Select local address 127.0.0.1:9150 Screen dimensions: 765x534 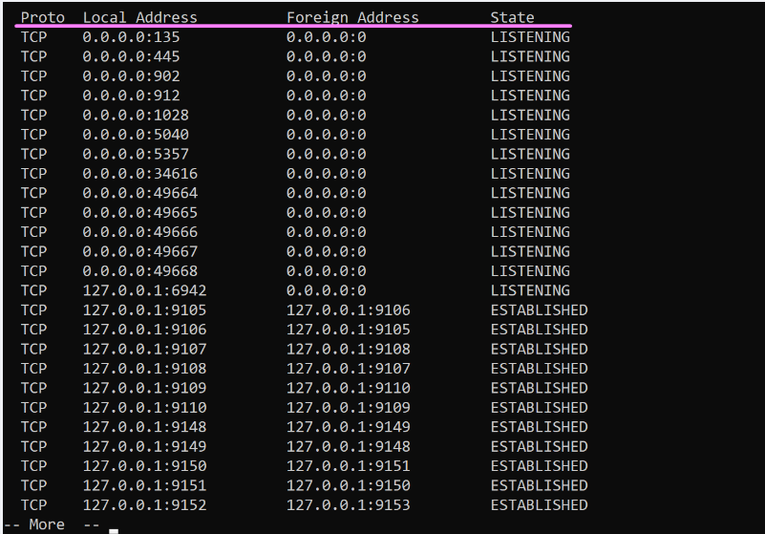click(x=144, y=466)
